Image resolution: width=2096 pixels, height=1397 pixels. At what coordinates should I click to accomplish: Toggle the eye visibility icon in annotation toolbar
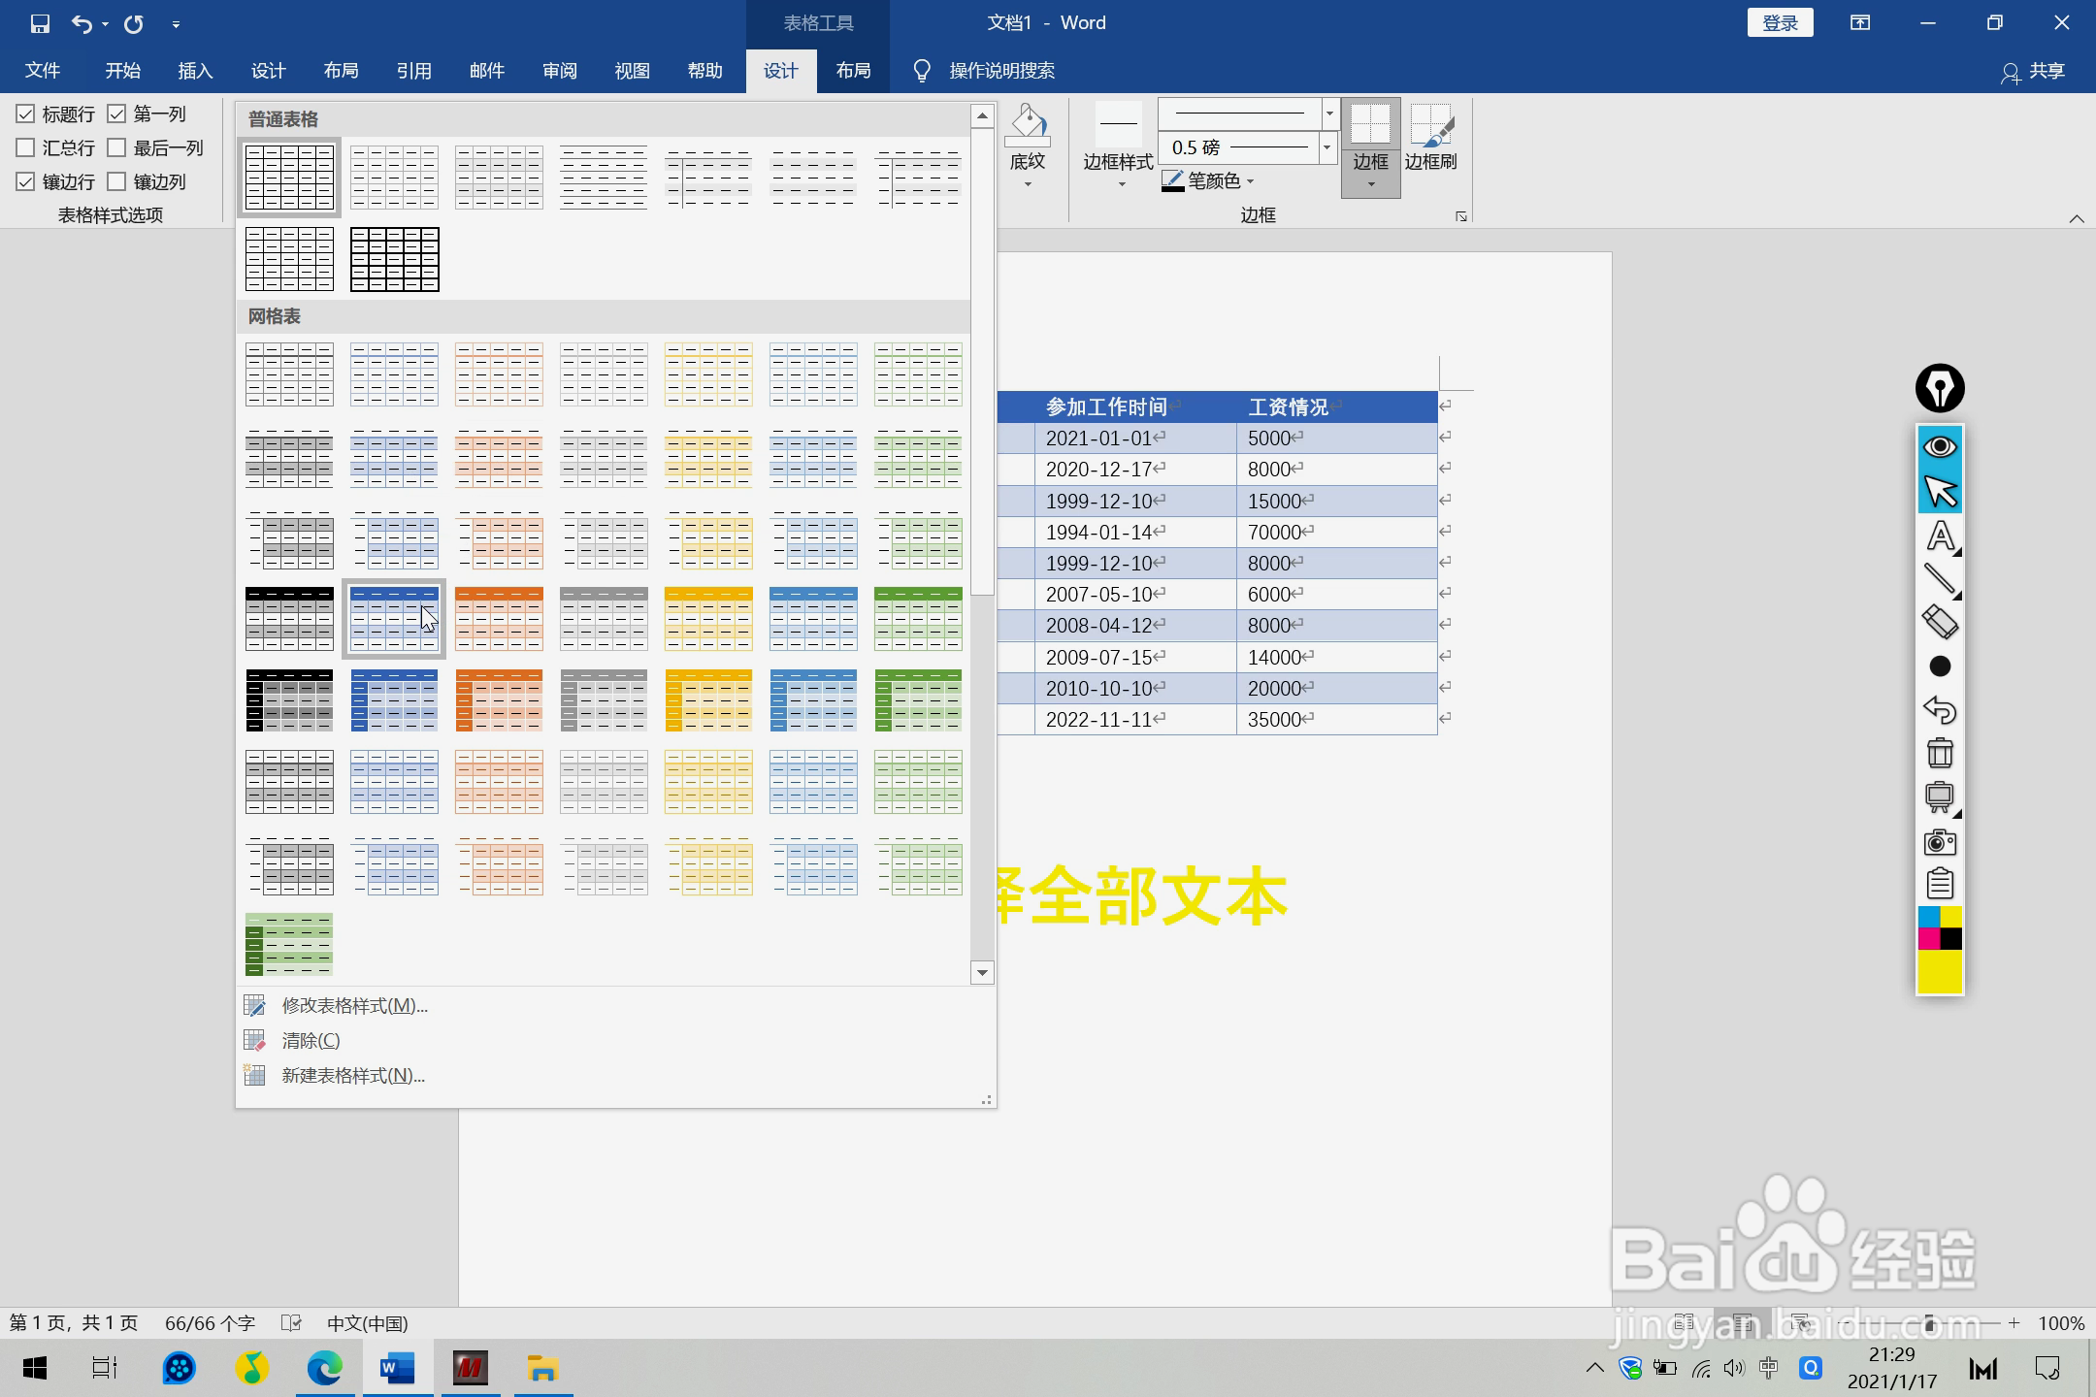click(1939, 446)
